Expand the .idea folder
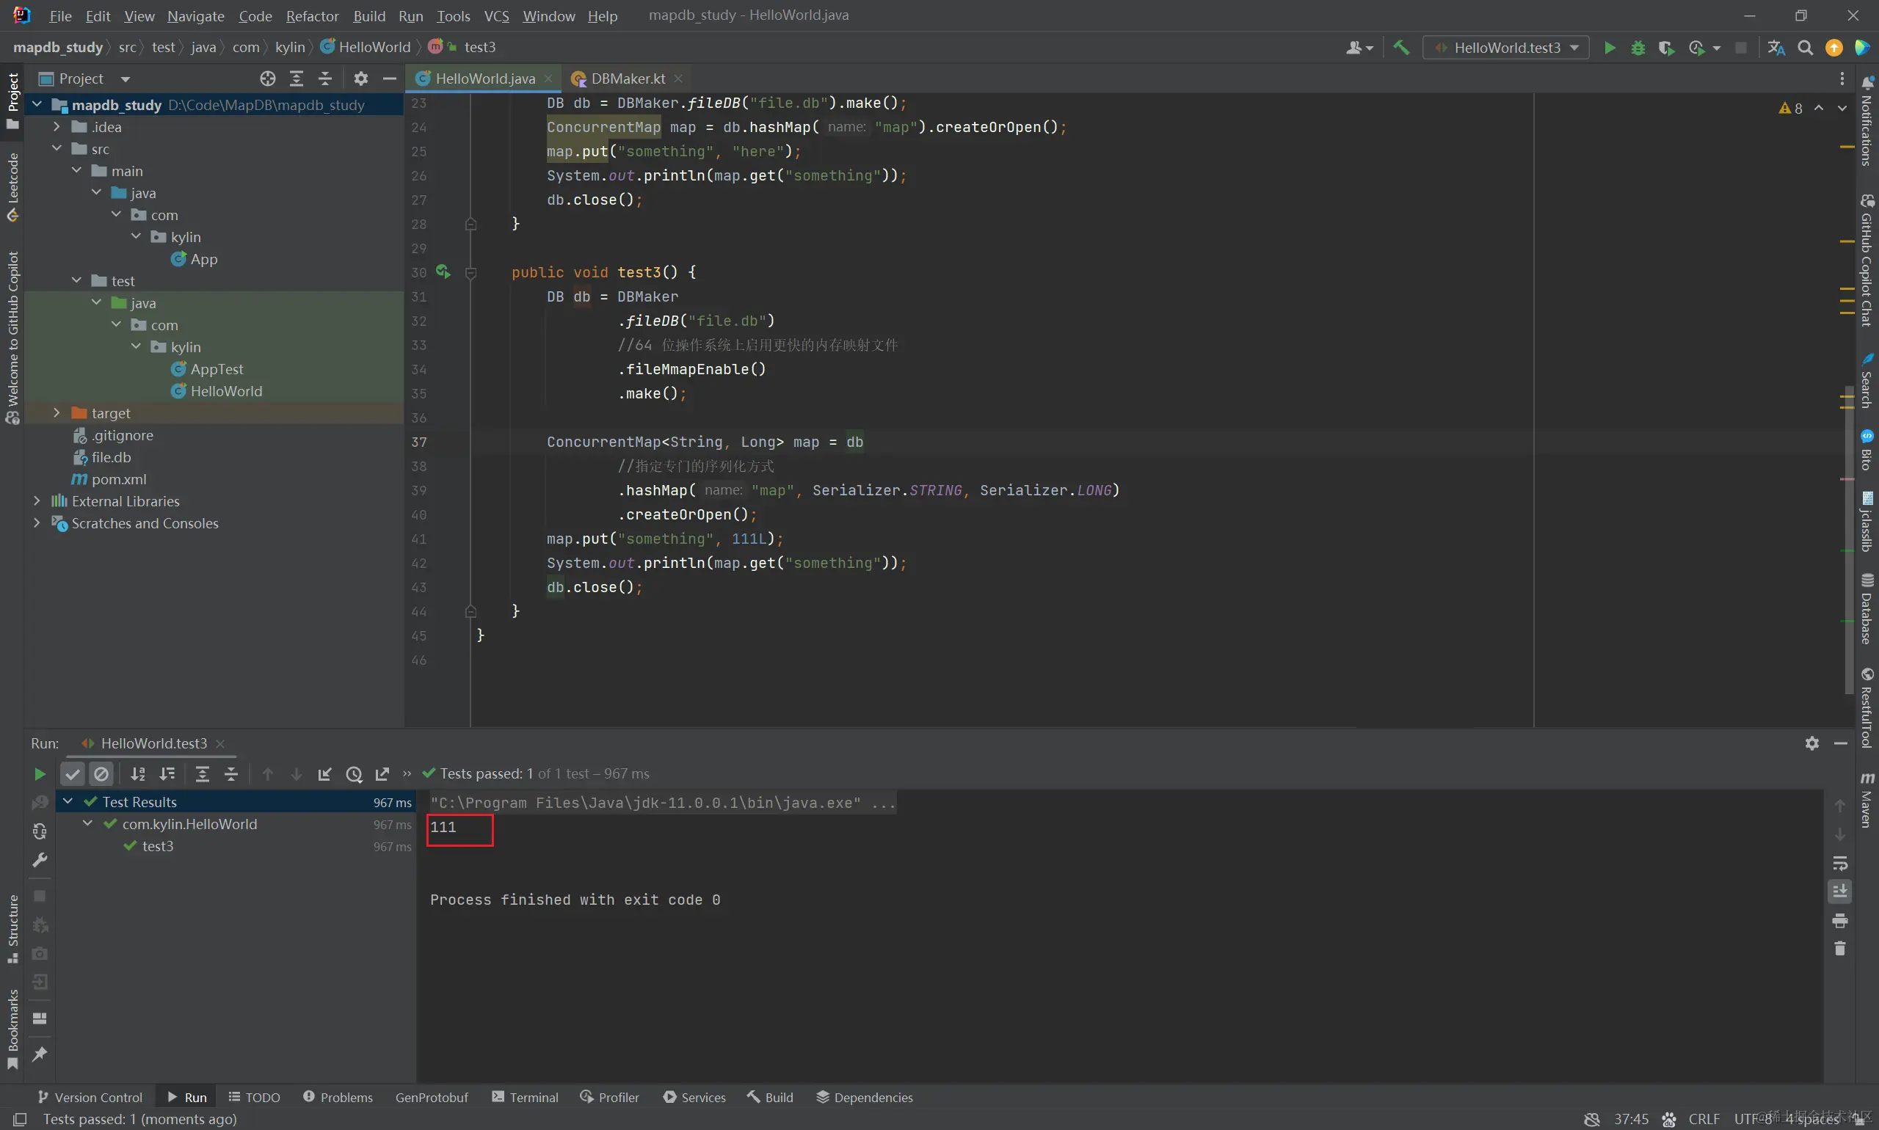 click(x=57, y=126)
